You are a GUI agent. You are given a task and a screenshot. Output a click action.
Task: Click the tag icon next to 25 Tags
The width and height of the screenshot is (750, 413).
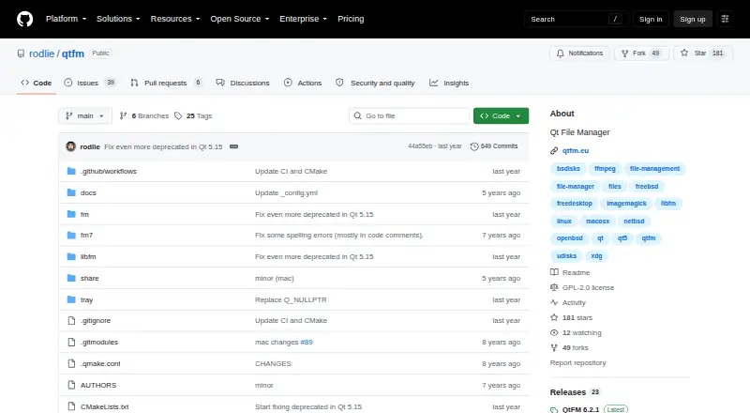(178, 116)
